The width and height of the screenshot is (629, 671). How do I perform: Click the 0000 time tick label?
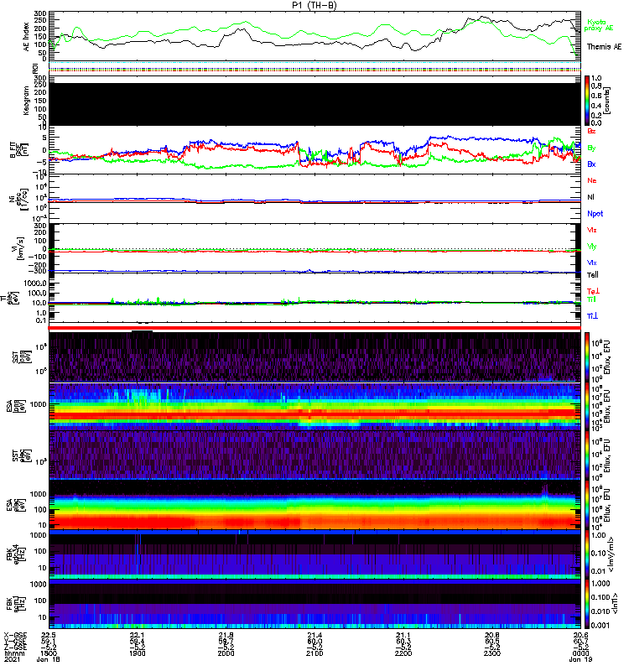[580, 653]
